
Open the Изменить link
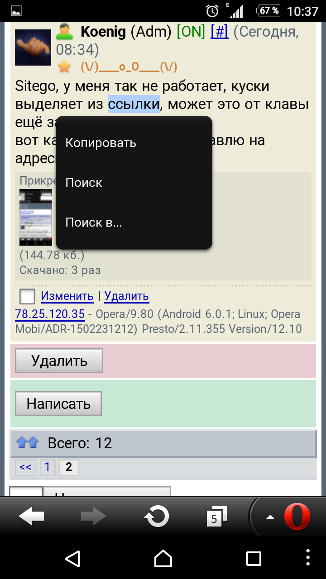pos(67,296)
